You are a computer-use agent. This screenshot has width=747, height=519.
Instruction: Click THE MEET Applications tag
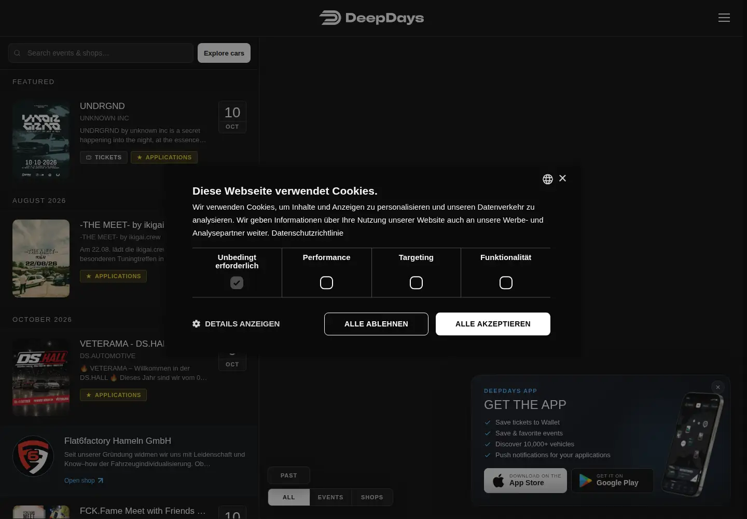113,276
